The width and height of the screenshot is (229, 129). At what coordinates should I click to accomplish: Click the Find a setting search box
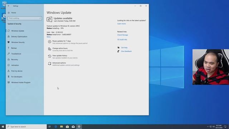pos(25,18)
